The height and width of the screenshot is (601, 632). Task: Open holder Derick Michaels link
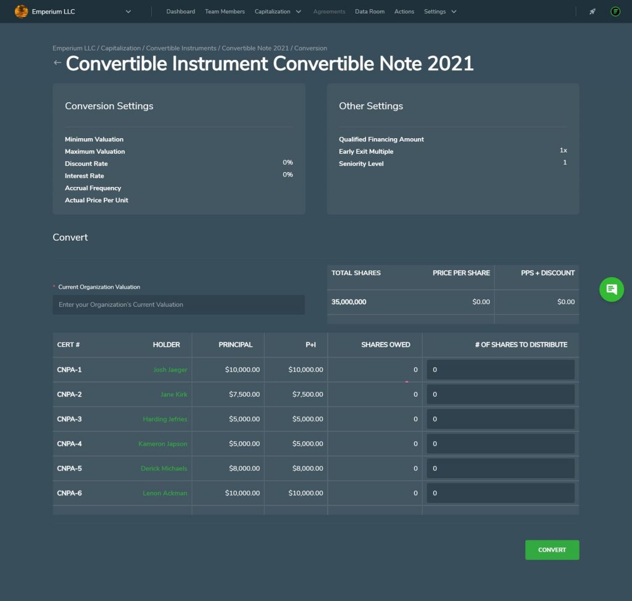(164, 468)
